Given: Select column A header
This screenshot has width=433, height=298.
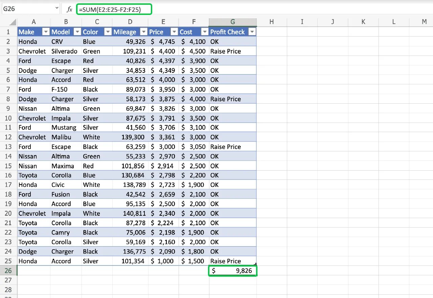Looking at the screenshot, I should 33,21.
